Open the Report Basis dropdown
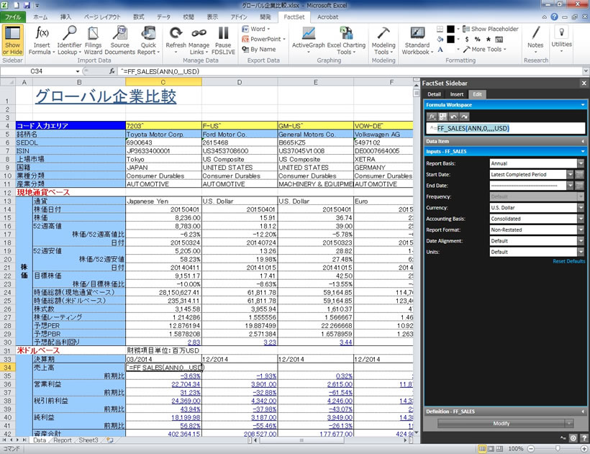Screen dimensions: 590x454 581,163
